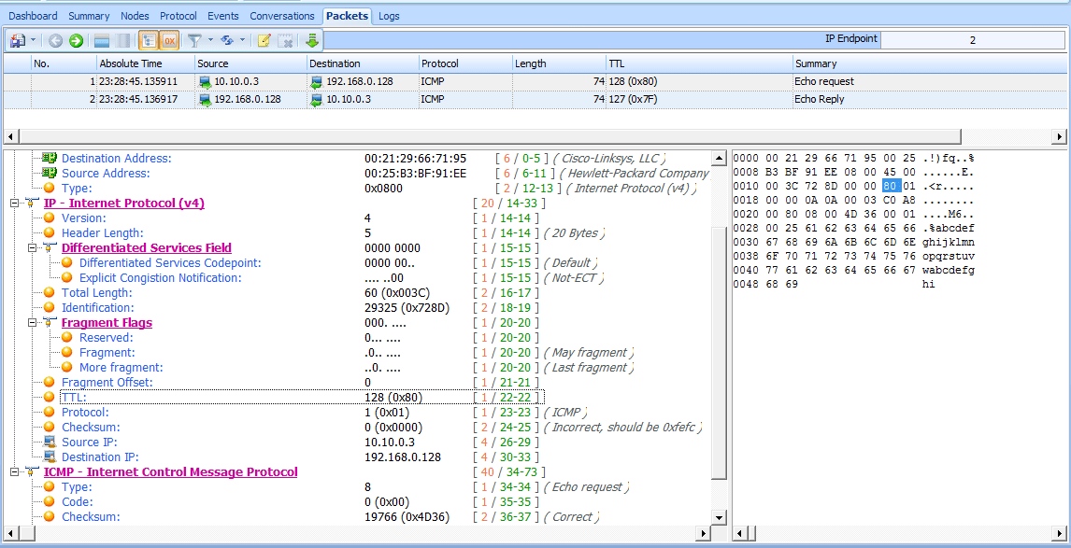Click the decode tree vertical scrollbar down arrow
1071x548 pixels.
point(720,518)
